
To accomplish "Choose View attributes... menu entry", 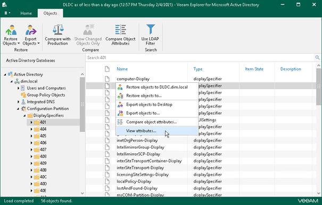I will 157,131.
